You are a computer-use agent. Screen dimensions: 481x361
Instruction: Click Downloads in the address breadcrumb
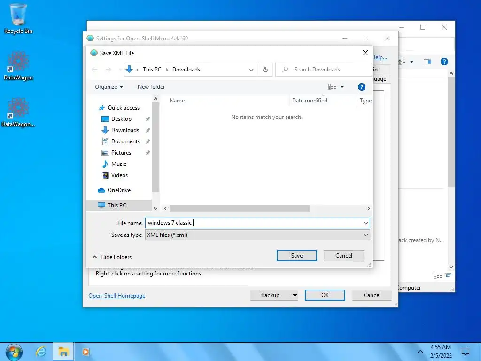pyautogui.click(x=186, y=70)
